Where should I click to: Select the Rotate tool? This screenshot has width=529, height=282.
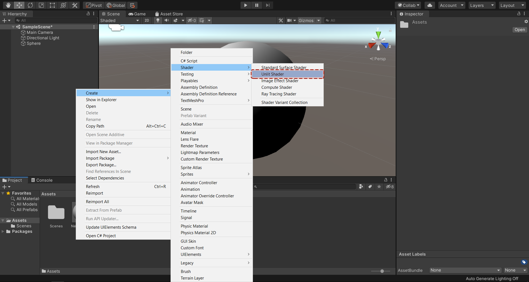coord(30,5)
